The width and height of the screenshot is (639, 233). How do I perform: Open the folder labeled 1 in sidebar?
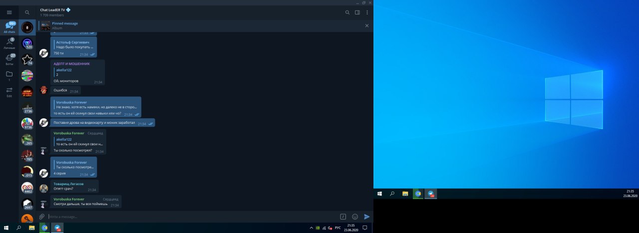click(9, 76)
